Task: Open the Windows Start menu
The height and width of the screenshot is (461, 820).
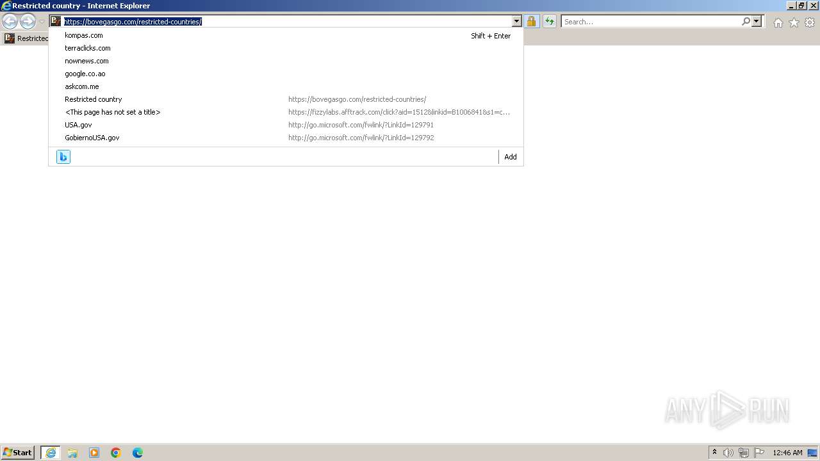Action: (18, 452)
